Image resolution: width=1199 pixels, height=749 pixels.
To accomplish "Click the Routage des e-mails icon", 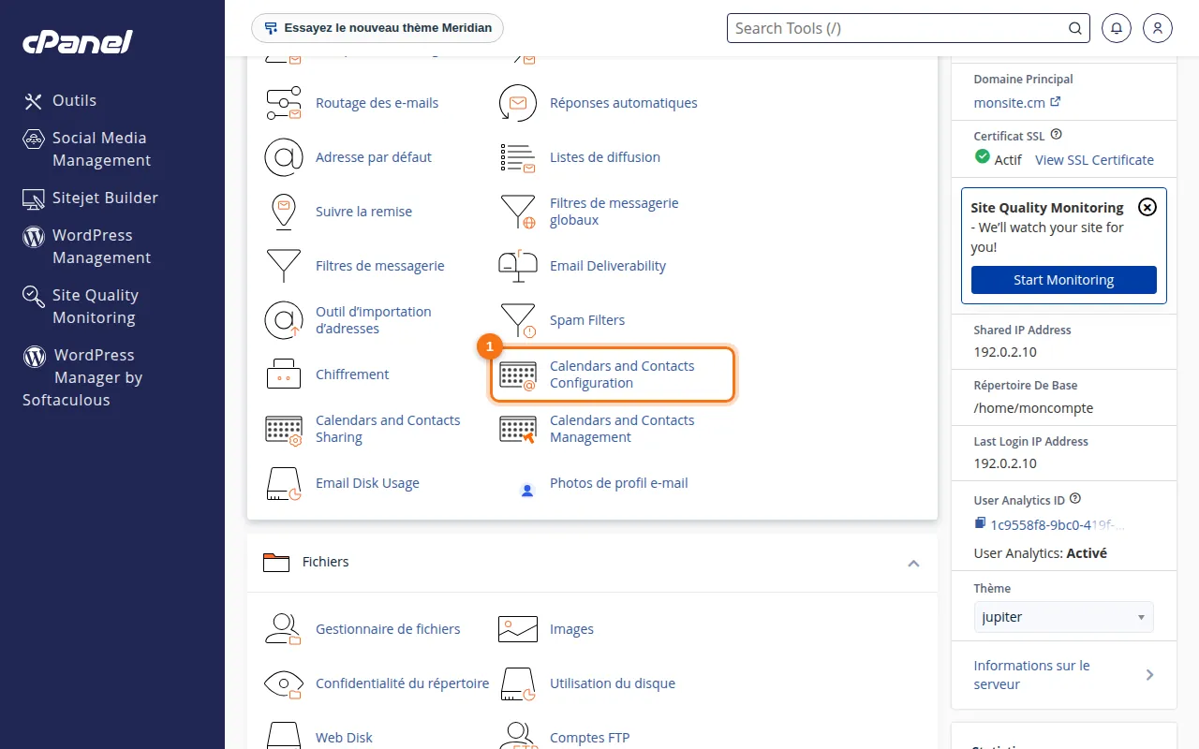I will (x=284, y=103).
